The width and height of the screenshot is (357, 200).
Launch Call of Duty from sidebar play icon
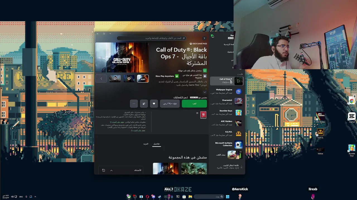pos(238,81)
